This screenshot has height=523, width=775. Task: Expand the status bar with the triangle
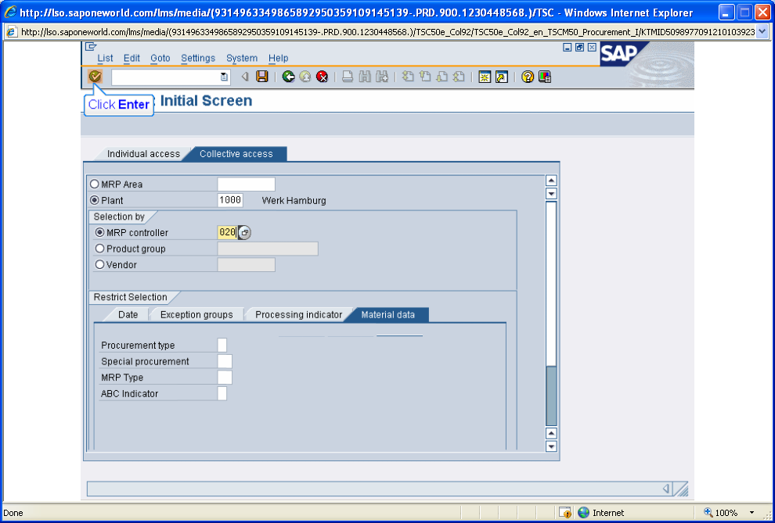665,489
